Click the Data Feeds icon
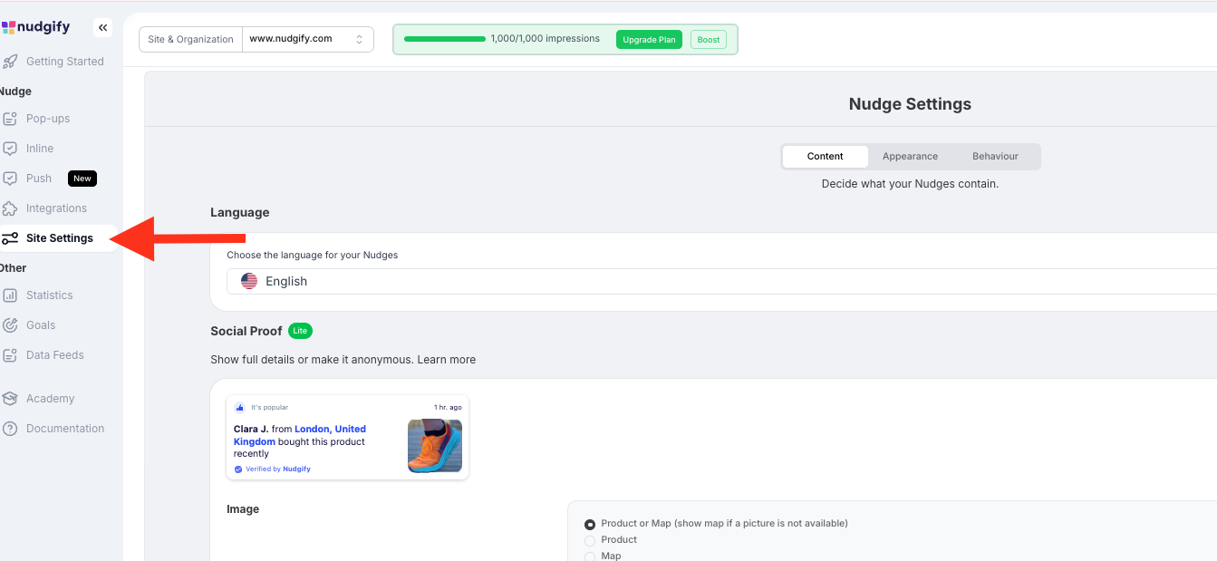The height and width of the screenshot is (561, 1217). [x=10, y=355]
